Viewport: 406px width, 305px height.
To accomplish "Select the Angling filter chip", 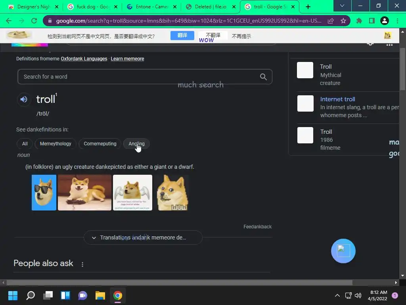I will point(136,144).
